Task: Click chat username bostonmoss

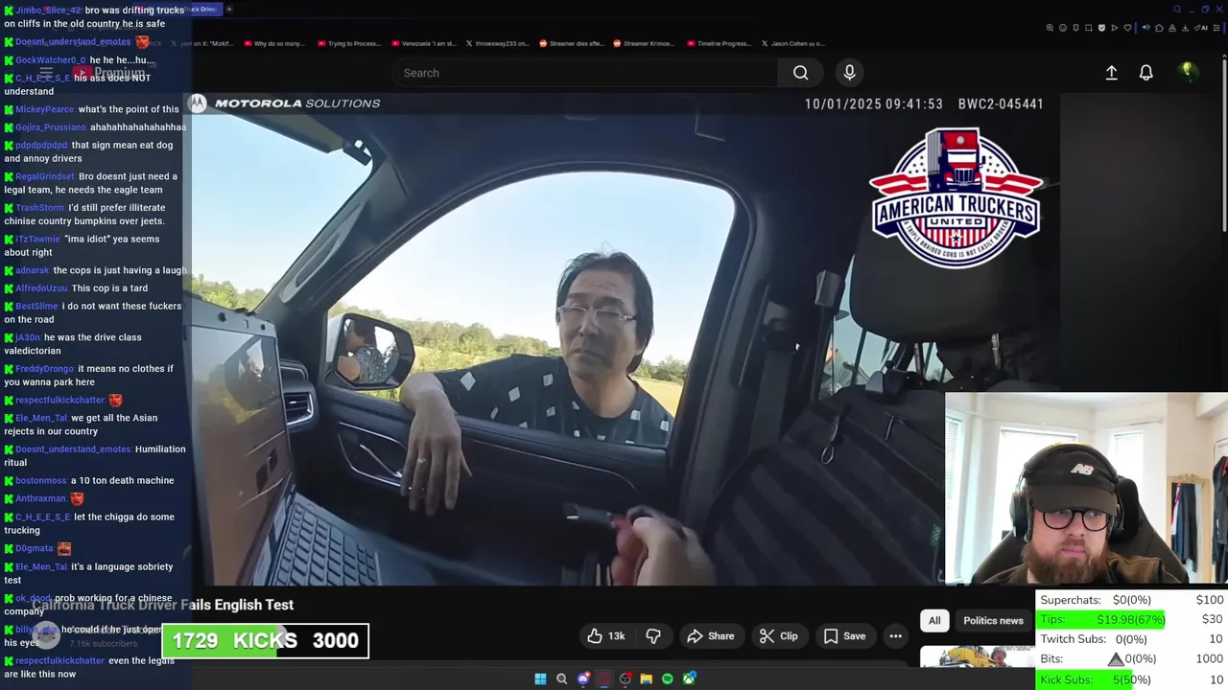Action: 41,481
